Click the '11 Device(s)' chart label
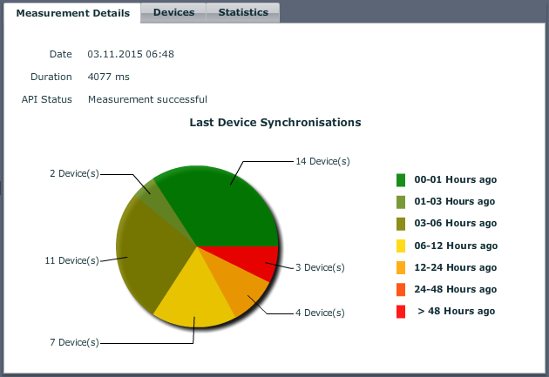The height and width of the screenshot is (377, 549). [71, 260]
